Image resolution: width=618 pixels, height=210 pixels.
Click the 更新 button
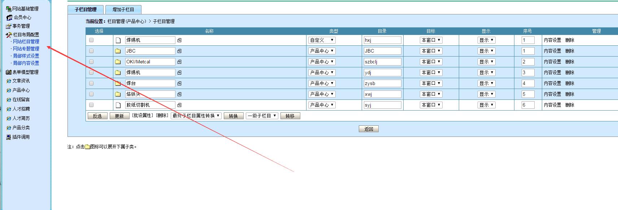click(119, 116)
